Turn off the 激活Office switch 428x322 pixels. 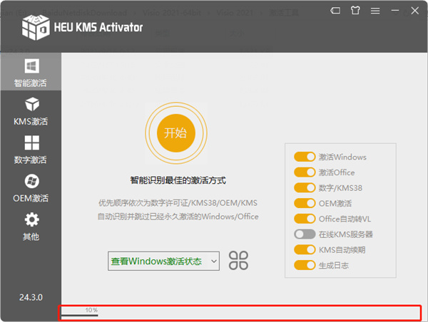(x=305, y=172)
